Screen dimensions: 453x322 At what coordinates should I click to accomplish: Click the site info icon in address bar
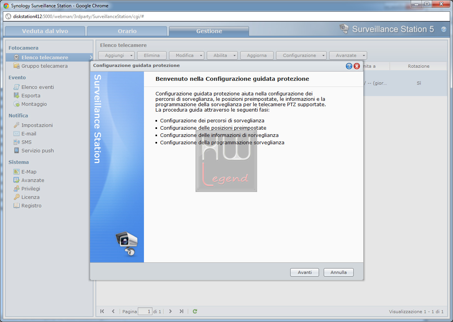pyautogui.click(x=8, y=17)
